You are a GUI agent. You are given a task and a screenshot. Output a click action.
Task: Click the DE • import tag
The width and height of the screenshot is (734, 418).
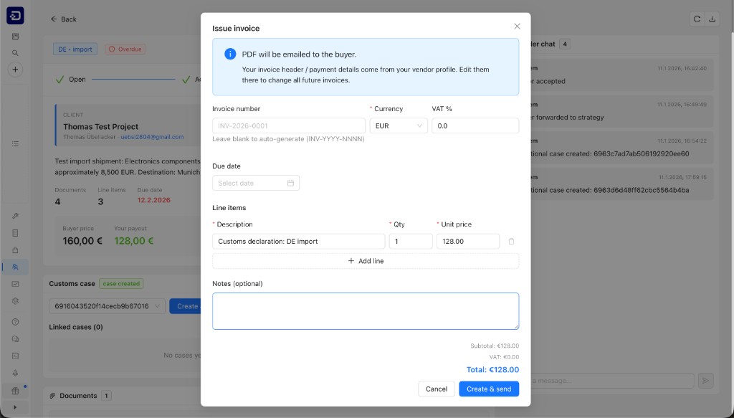click(75, 49)
